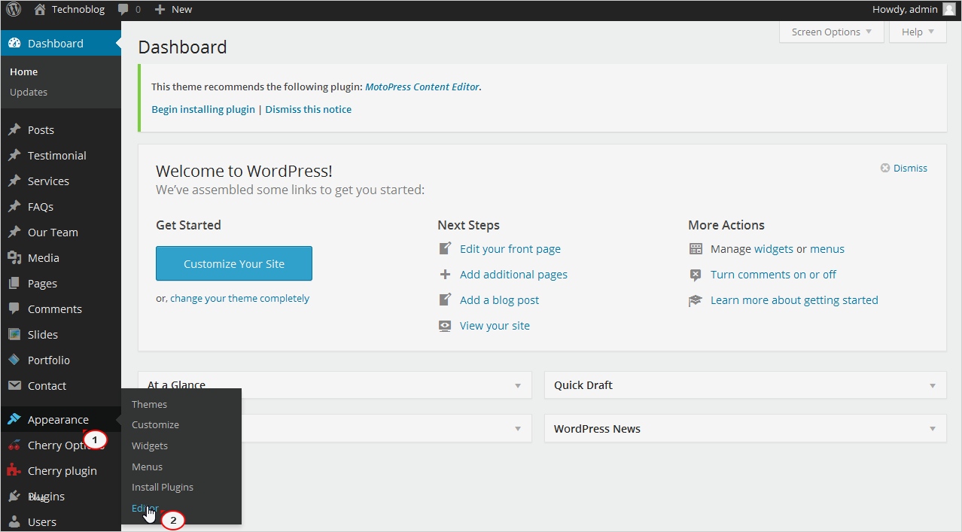Viewport: 962px width, 532px height.
Task: Choose Themes from the Appearance submenu
Action: pyautogui.click(x=149, y=405)
